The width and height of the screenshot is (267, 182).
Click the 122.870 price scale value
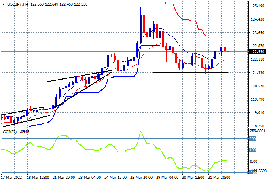tap(257, 46)
